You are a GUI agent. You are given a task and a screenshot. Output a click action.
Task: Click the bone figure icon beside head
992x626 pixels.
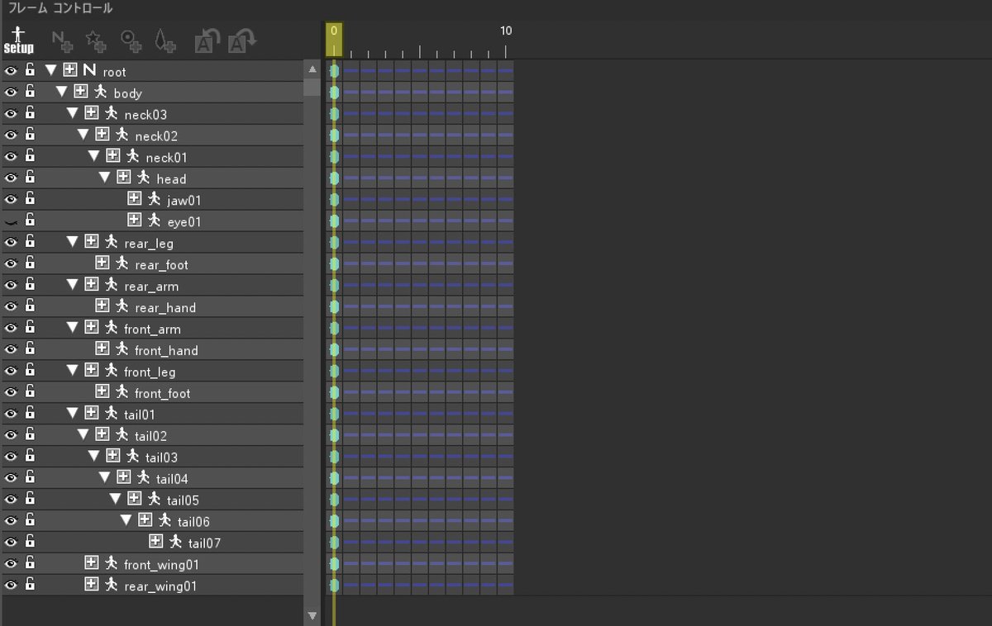pyautogui.click(x=144, y=178)
